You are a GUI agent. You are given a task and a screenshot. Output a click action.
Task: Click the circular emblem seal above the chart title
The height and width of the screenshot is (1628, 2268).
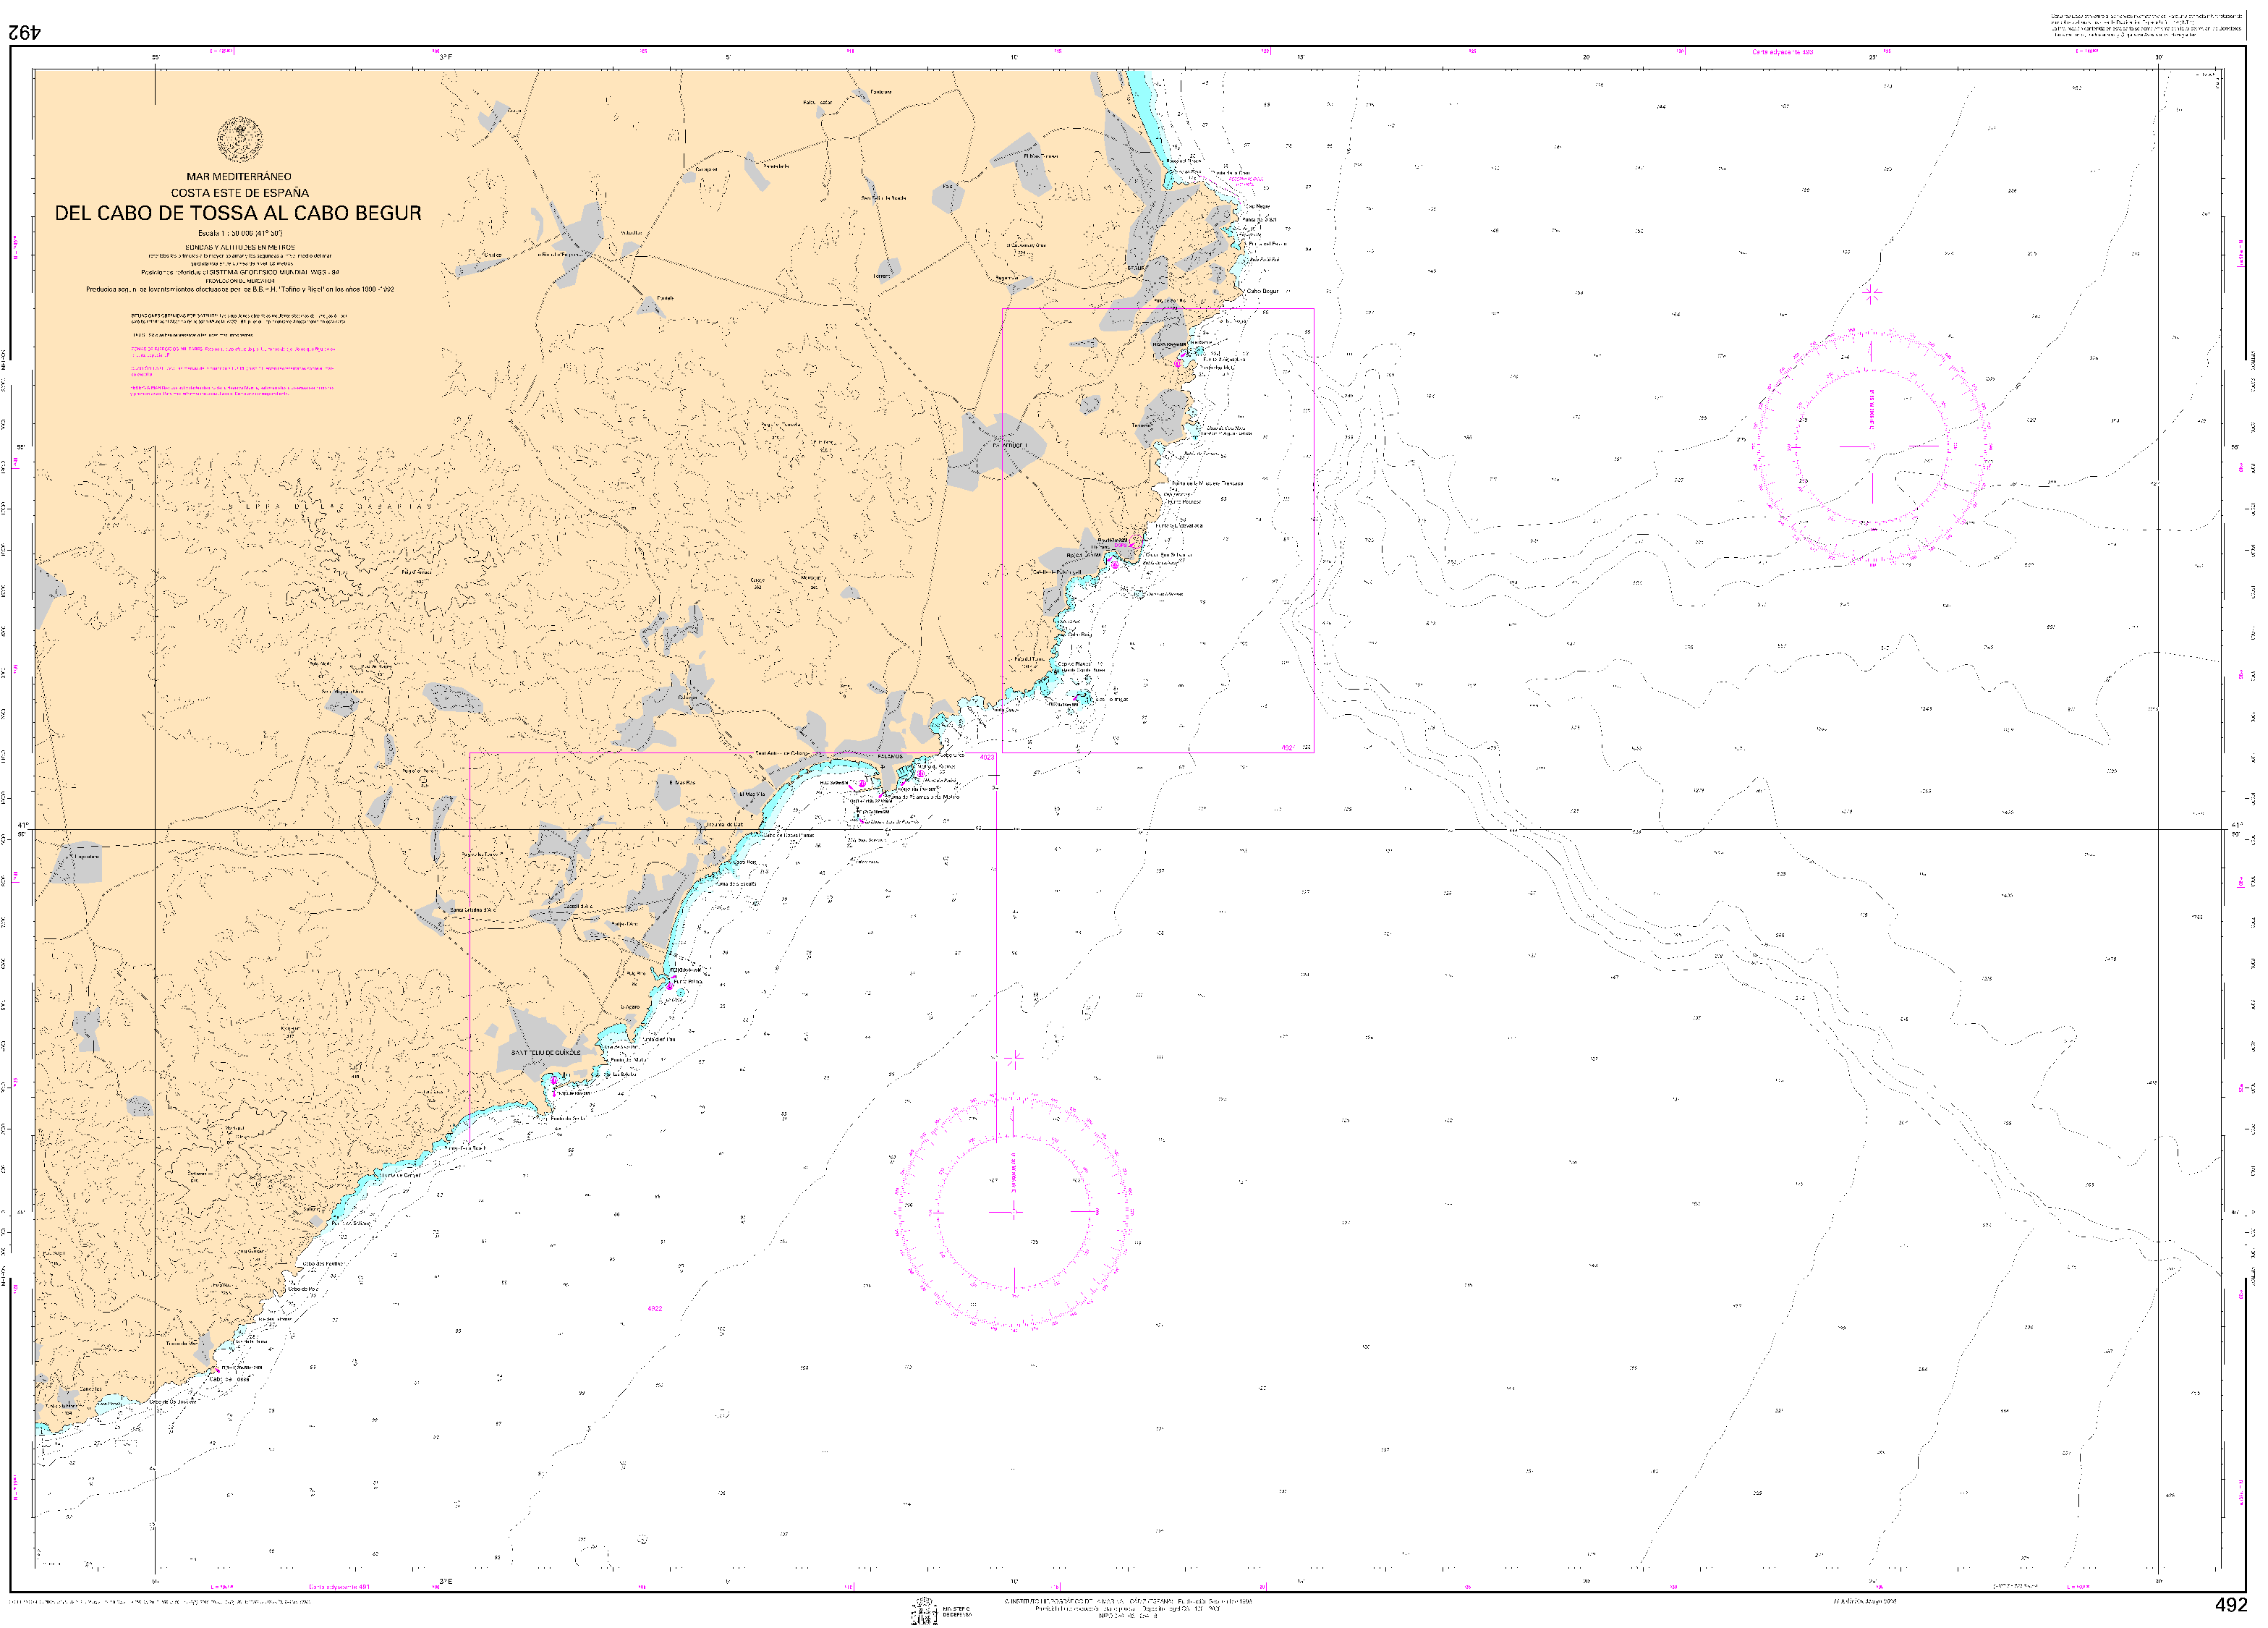(x=240, y=140)
